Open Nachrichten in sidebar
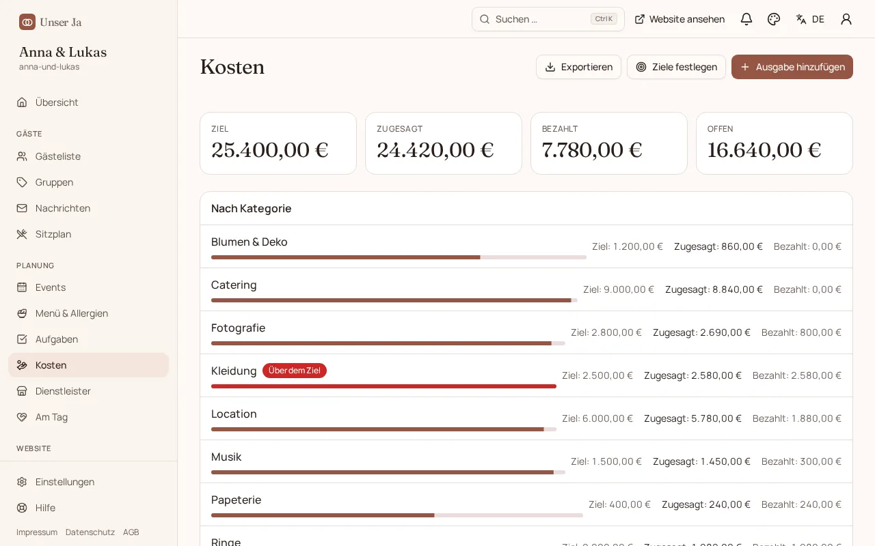This screenshot has height=546, width=875. [x=89, y=208]
